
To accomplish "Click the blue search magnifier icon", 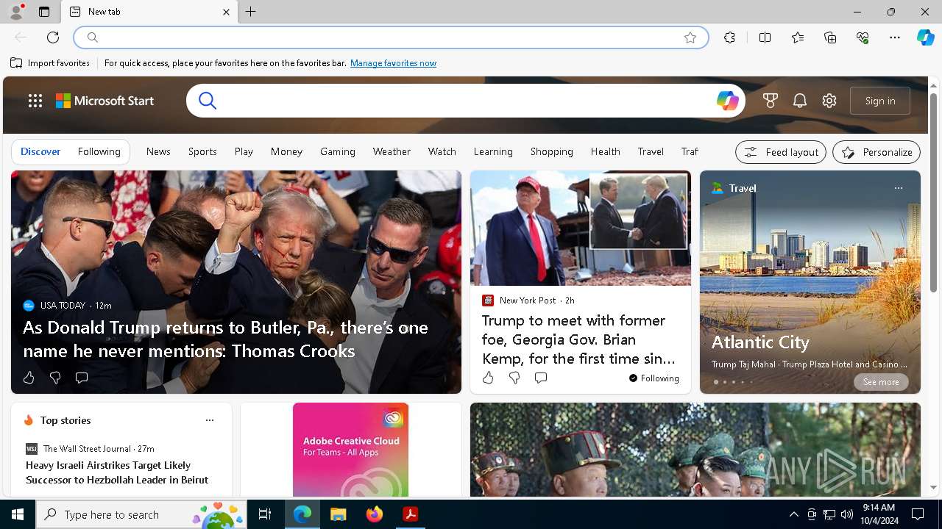I will 208,101.
